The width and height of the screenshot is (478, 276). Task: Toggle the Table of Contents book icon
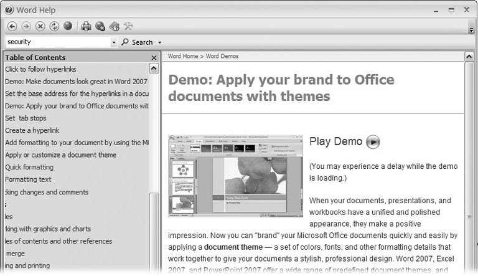pyautogui.click(x=114, y=26)
